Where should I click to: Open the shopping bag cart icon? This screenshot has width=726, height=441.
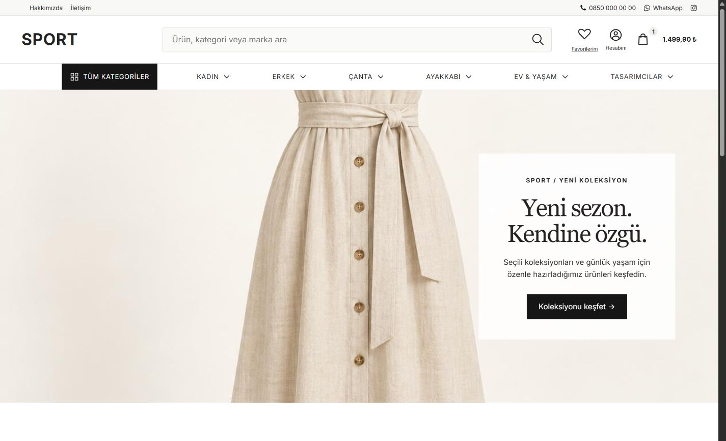(643, 40)
